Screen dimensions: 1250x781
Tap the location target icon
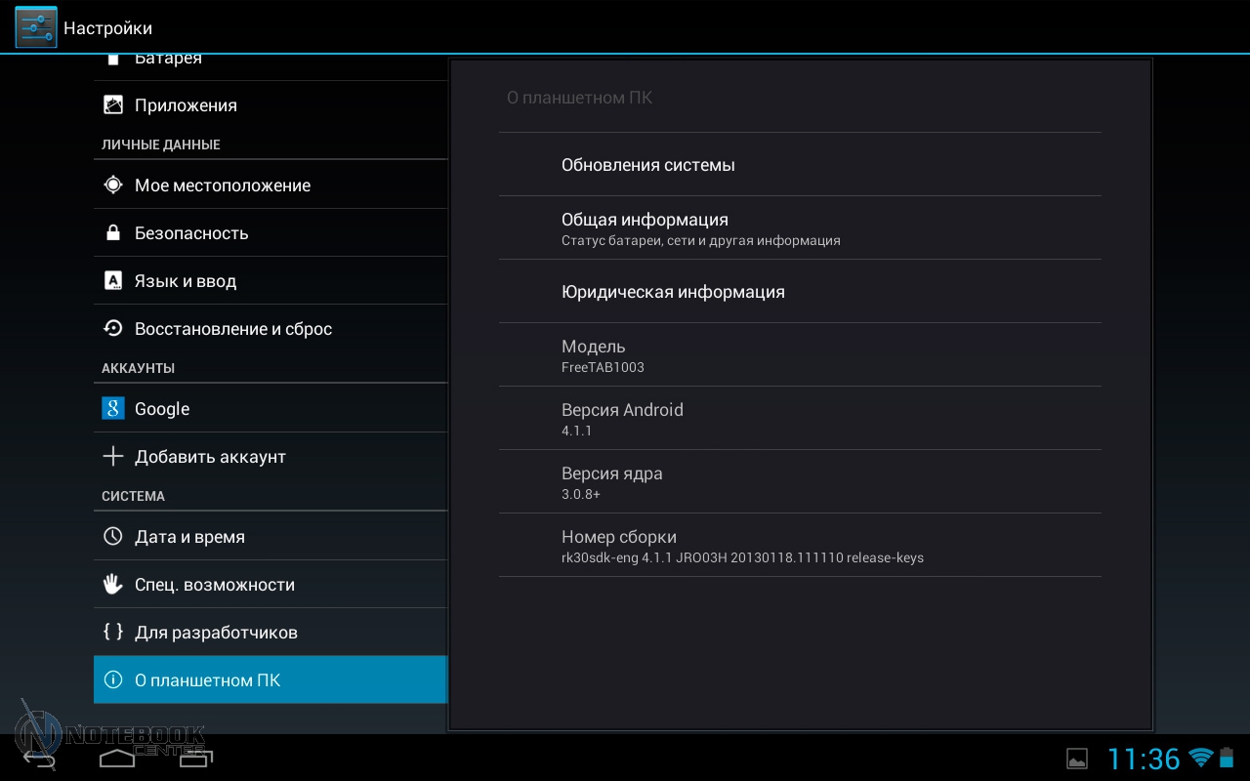coord(113,185)
